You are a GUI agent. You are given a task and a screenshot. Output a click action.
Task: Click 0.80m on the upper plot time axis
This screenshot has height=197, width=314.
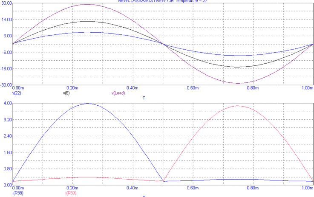253,88
